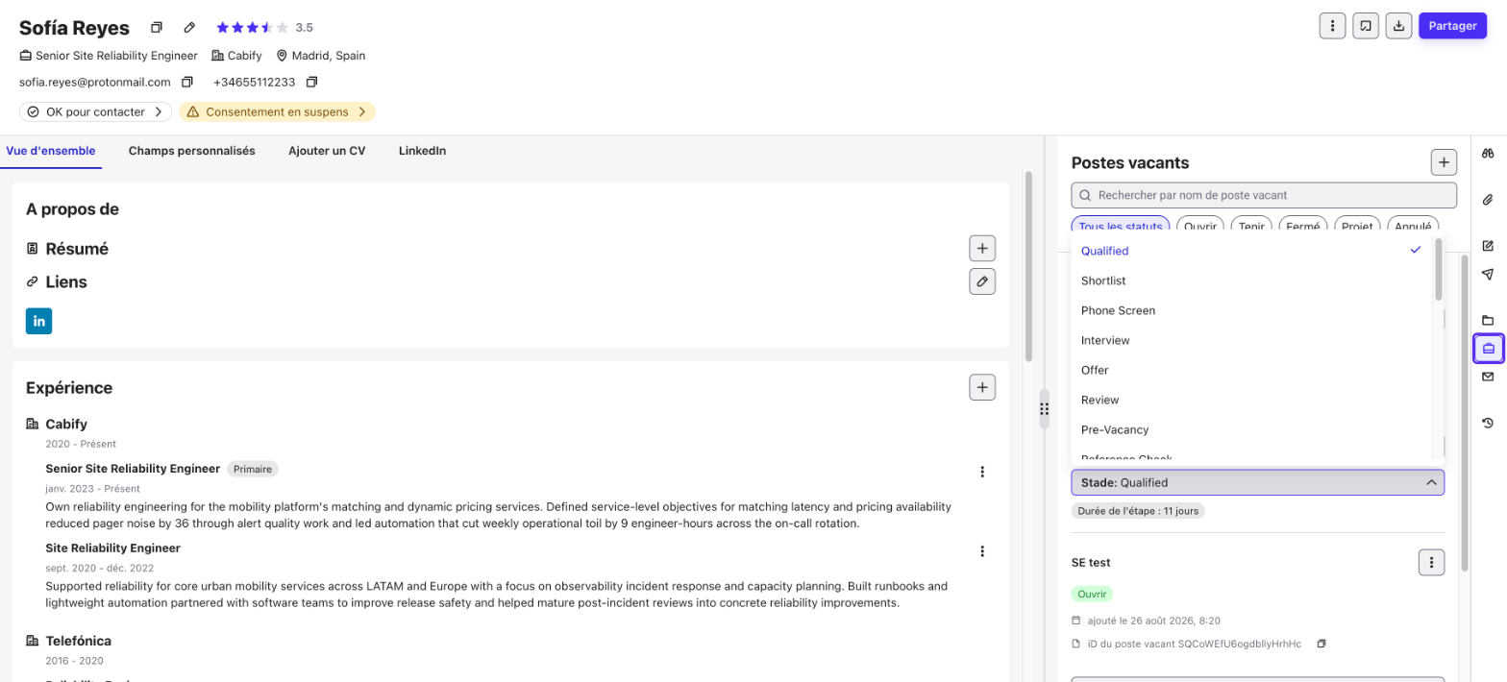The height and width of the screenshot is (682, 1507).
Task: Filter vacancies by Ouvrir status
Action: pyautogui.click(x=1200, y=226)
